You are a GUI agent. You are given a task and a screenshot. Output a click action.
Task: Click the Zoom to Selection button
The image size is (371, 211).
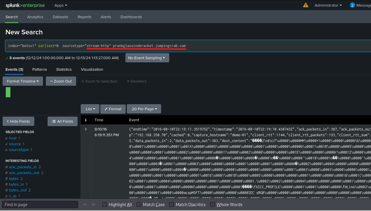pos(99,81)
